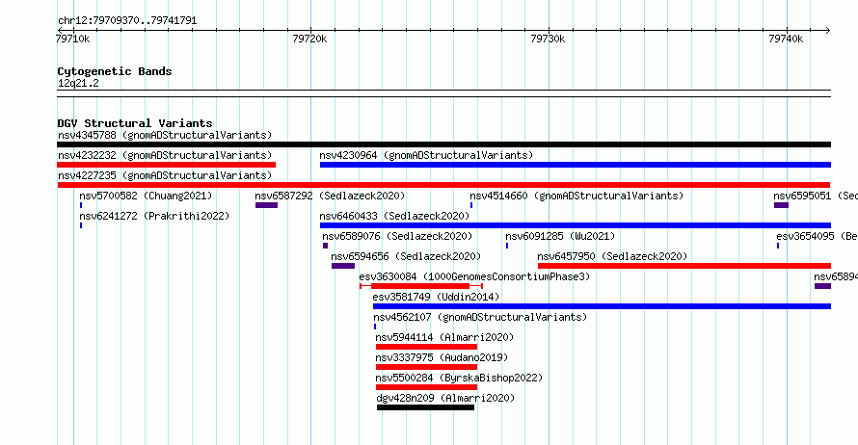Open the nsv4227235 red variant bar
Viewport: 858px width, 445px height.
coord(443,185)
